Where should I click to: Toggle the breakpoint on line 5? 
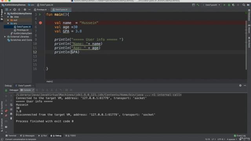click(40, 23)
